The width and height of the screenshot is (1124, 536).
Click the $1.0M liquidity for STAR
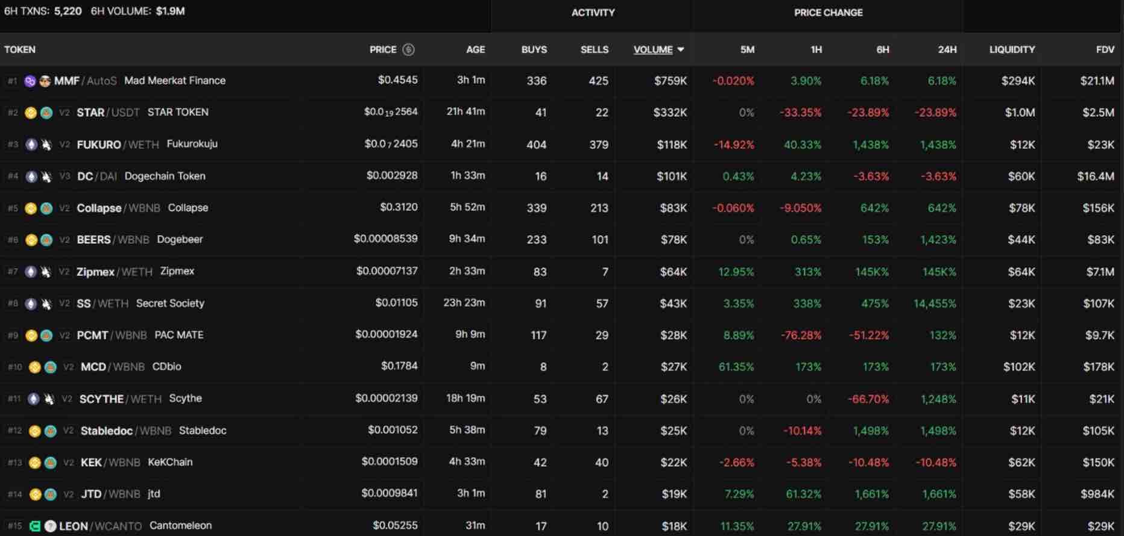click(x=1020, y=113)
